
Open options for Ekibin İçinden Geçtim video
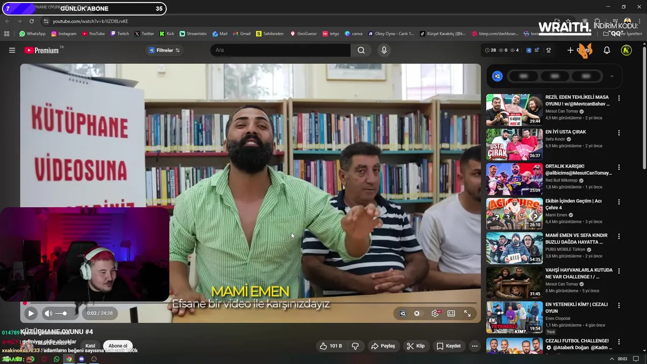coord(619,202)
